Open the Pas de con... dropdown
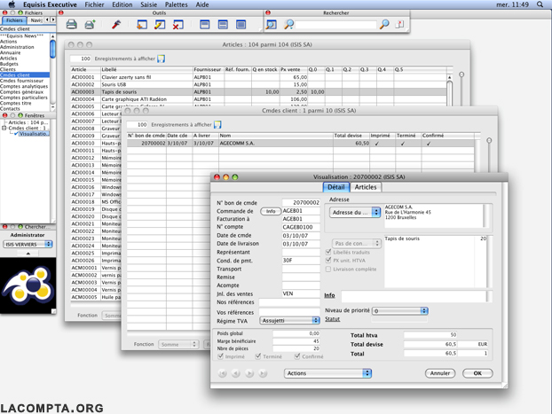552x414 pixels. coord(357,244)
